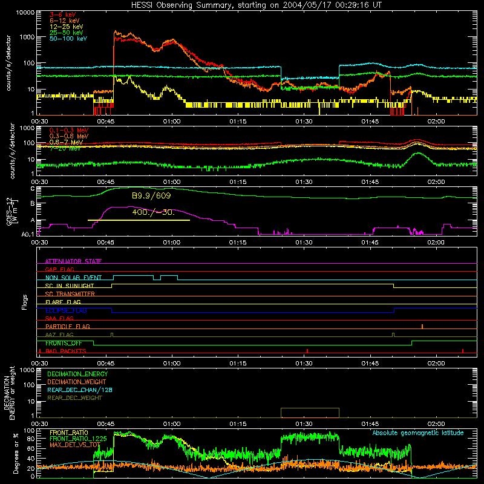Click the ECLIPSE_FLAG label
Viewport: 484px width, 484px height.
[x=66, y=310]
